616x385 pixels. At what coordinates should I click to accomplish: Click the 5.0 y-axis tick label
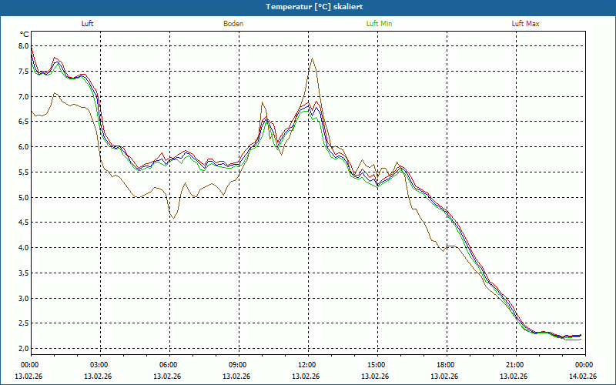tap(22, 197)
